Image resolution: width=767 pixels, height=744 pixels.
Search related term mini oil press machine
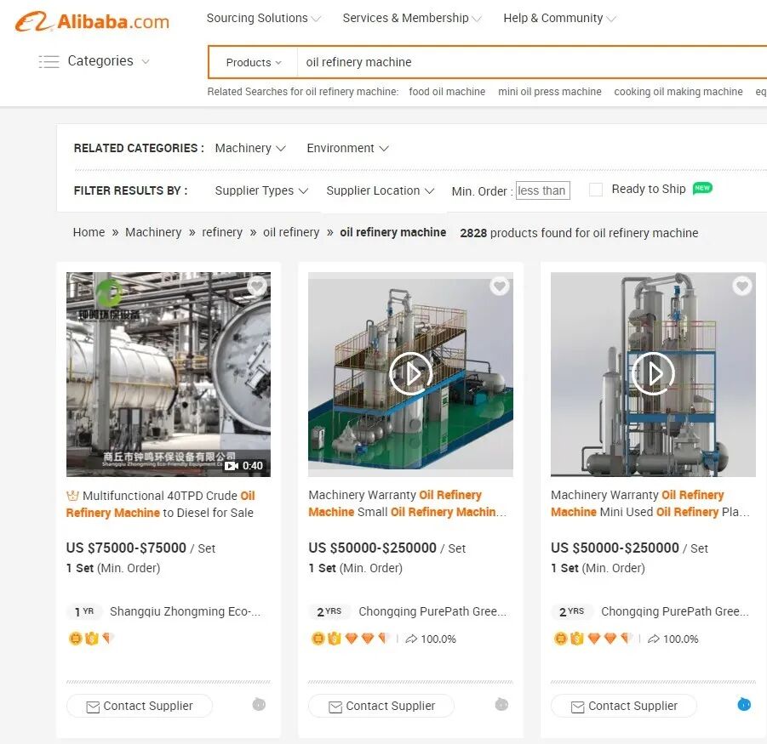click(x=549, y=92)
